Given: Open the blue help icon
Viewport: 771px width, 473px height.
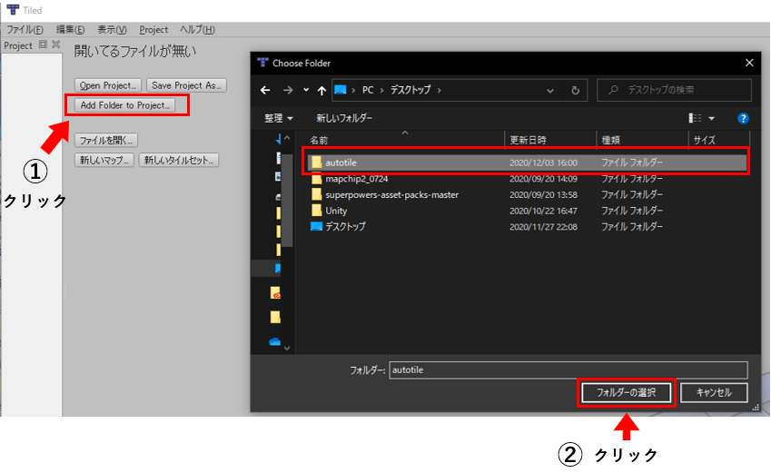Looking at the screenshot, I should (743, 118).
